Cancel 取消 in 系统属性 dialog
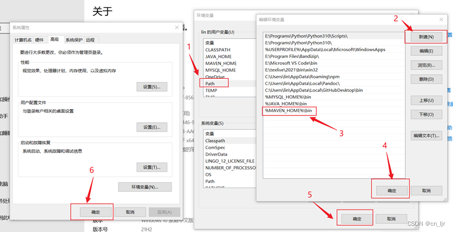 (x=130, y=212)
